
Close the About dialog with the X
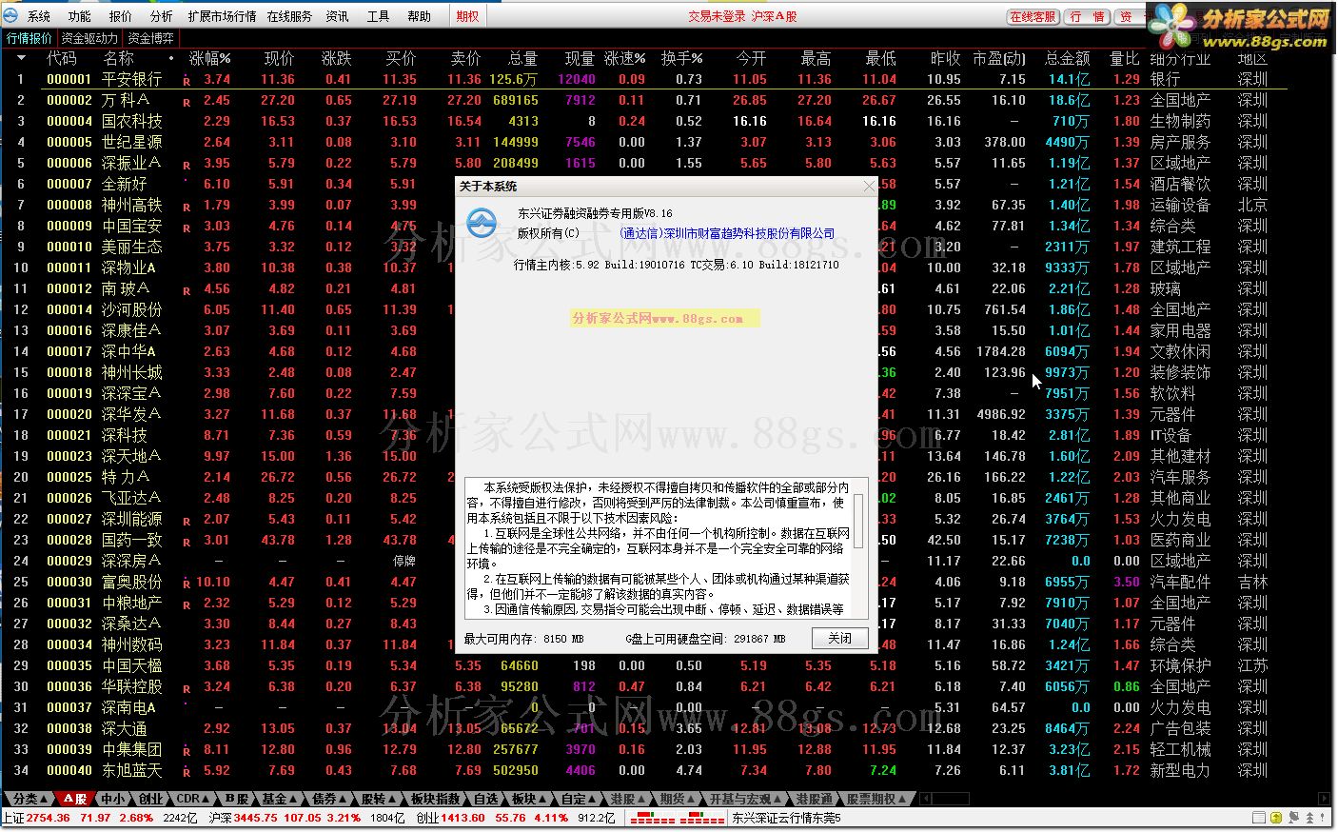point(868,187)
